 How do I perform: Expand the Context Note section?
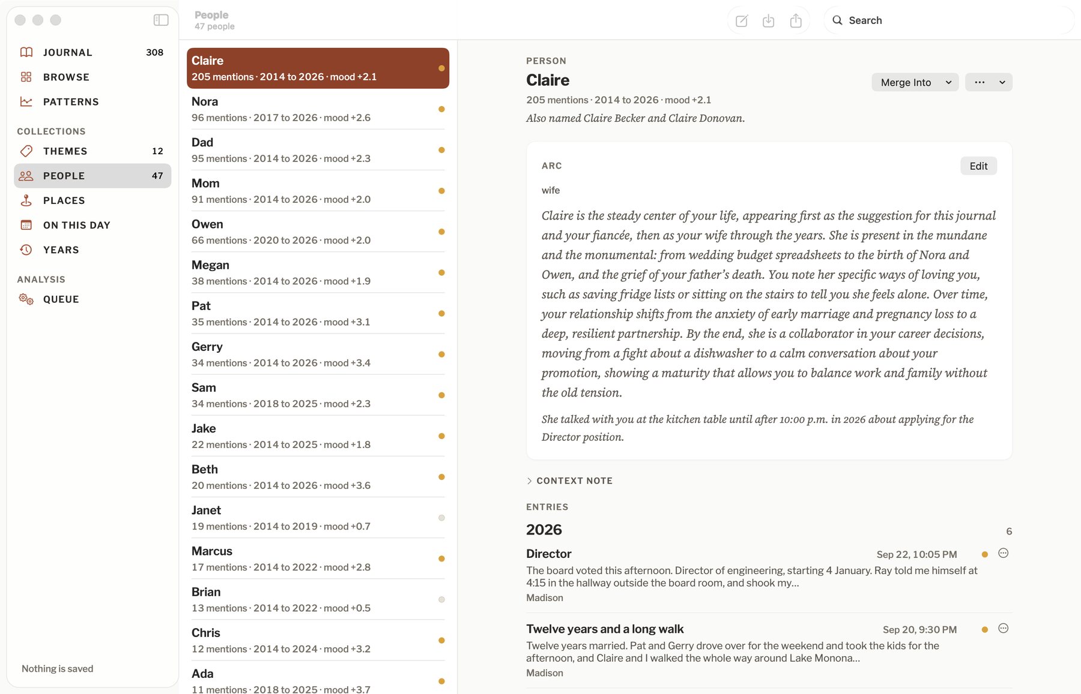(x=569, y=481)
